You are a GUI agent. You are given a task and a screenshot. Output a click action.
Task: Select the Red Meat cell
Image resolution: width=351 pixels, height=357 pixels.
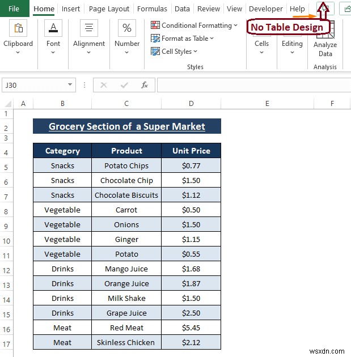[x=126, y=328]
